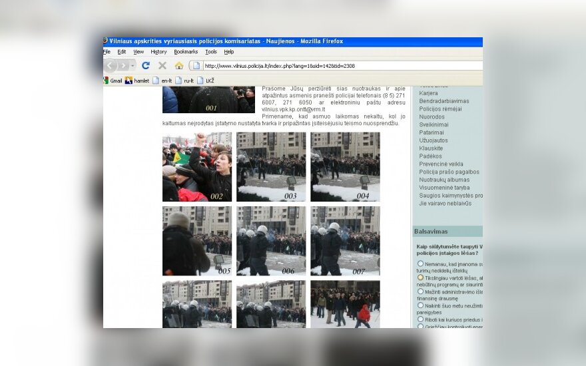The height and width of the screenshot is (366, 586).
Task: Open the View menu
Action: click(139, 52)
